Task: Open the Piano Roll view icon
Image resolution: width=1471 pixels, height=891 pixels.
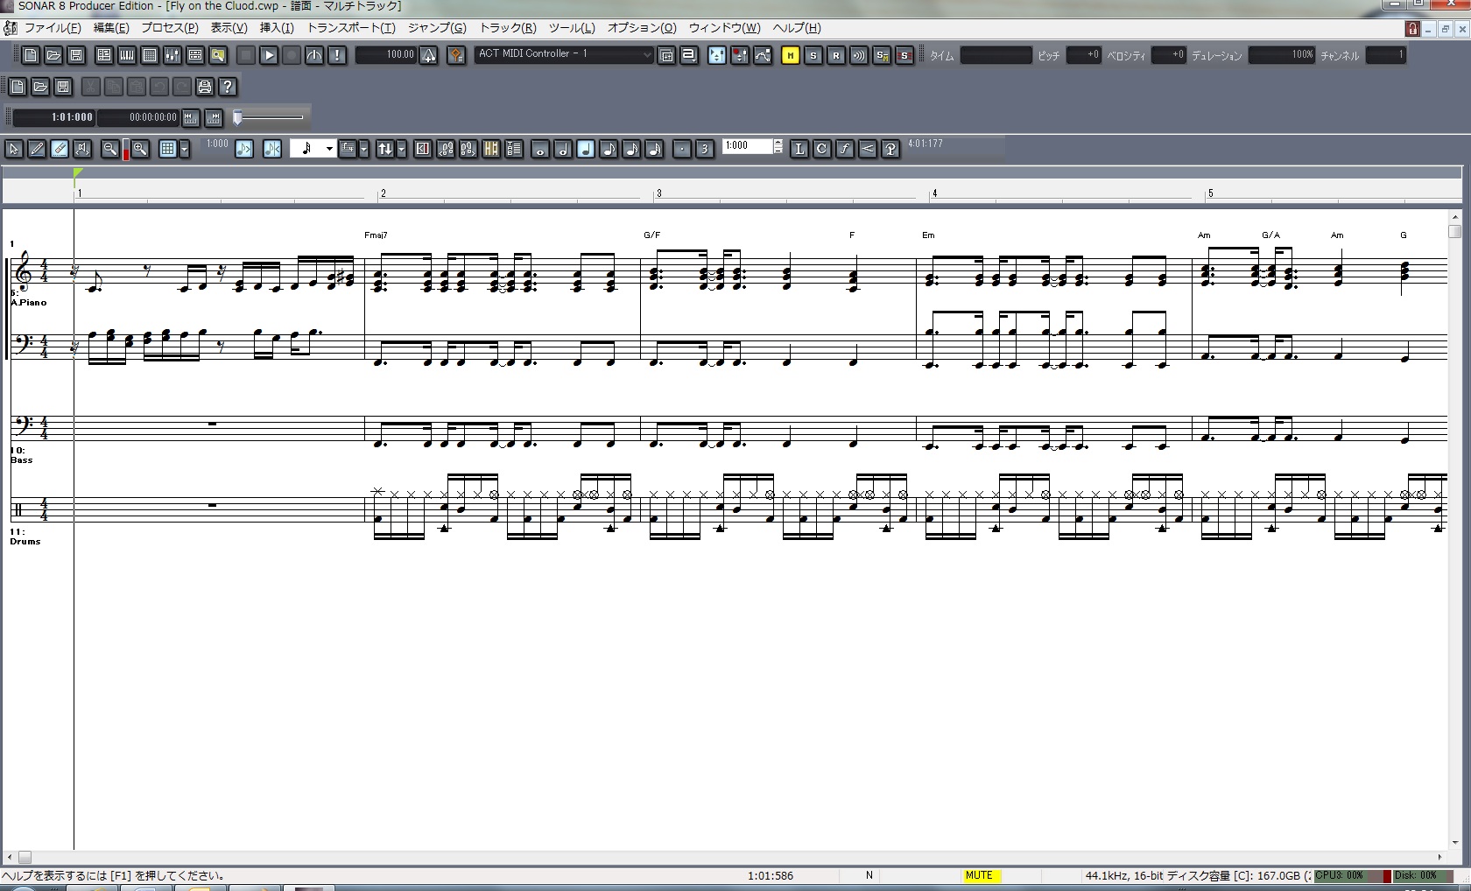Action: click(127, 55)
